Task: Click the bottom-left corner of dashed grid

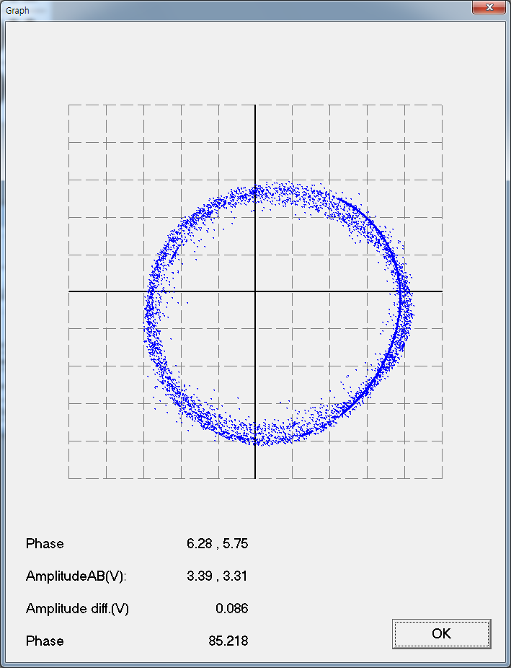Action: pos(69,478)
